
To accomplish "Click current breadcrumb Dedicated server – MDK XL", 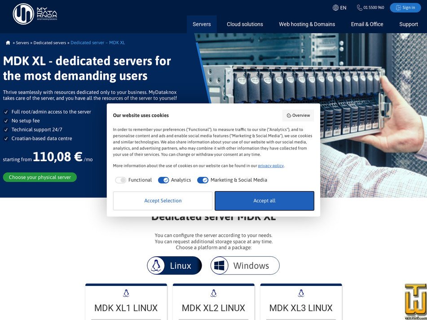I will 98,43.
